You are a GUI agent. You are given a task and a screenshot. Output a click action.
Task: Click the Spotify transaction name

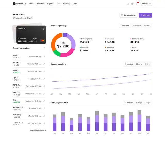coord(15,55)
